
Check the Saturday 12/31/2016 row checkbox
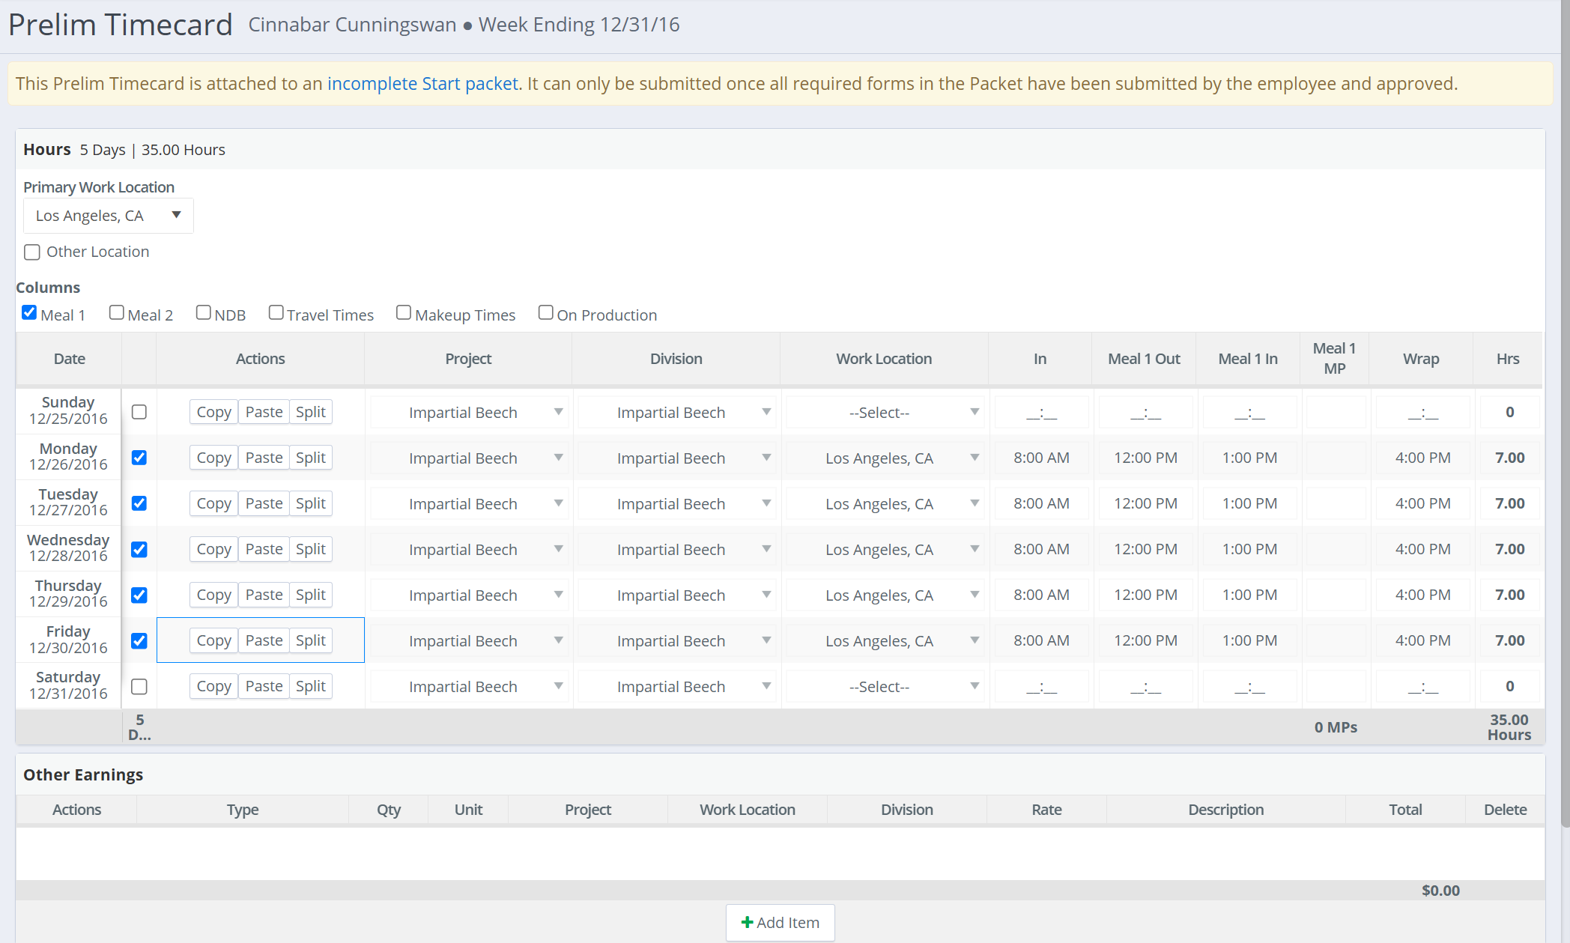tap(139, 686)
